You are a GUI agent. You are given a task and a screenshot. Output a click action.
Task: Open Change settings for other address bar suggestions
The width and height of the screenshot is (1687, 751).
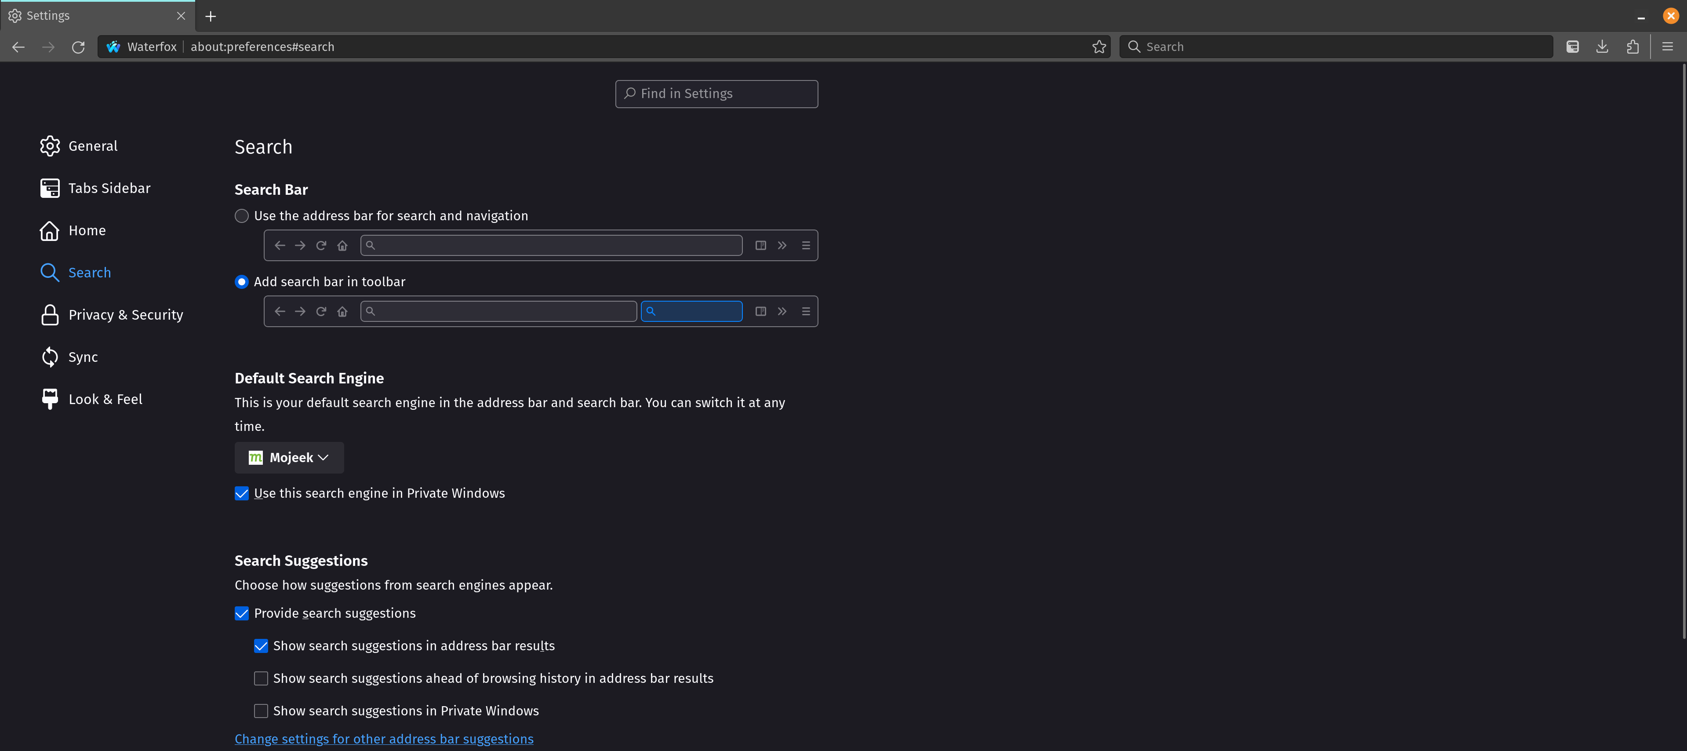pos(384,739)
